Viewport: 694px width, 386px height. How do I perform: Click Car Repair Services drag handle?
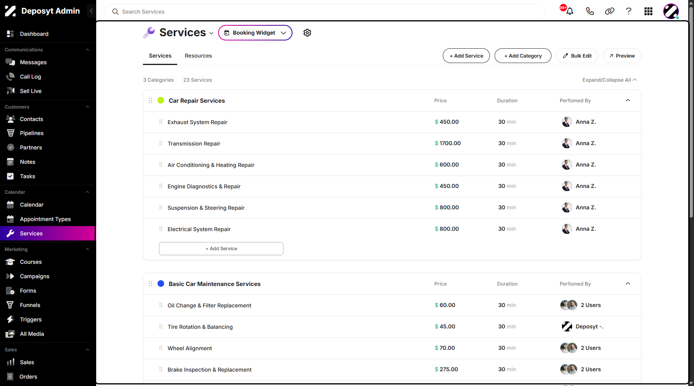[150, 100]
